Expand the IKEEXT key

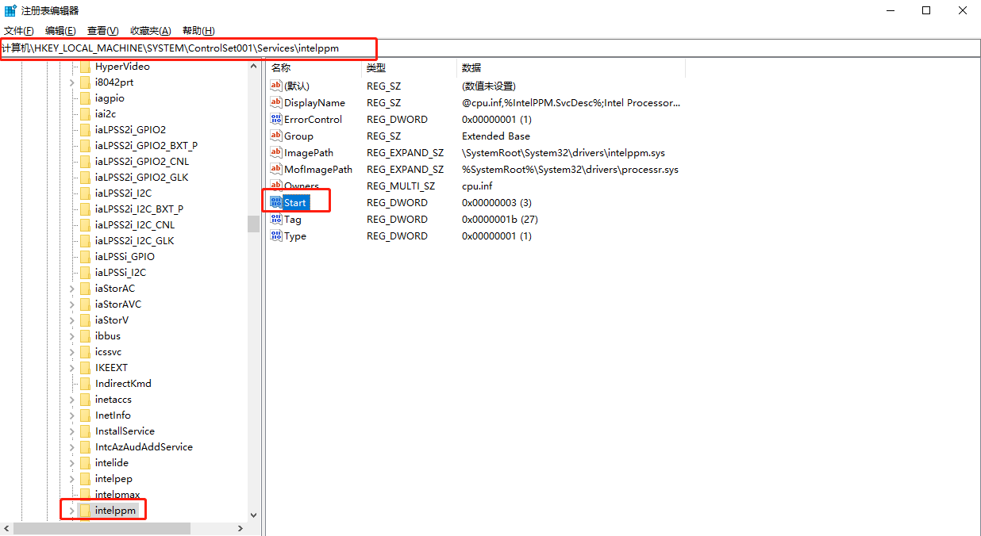coord(72,368)
